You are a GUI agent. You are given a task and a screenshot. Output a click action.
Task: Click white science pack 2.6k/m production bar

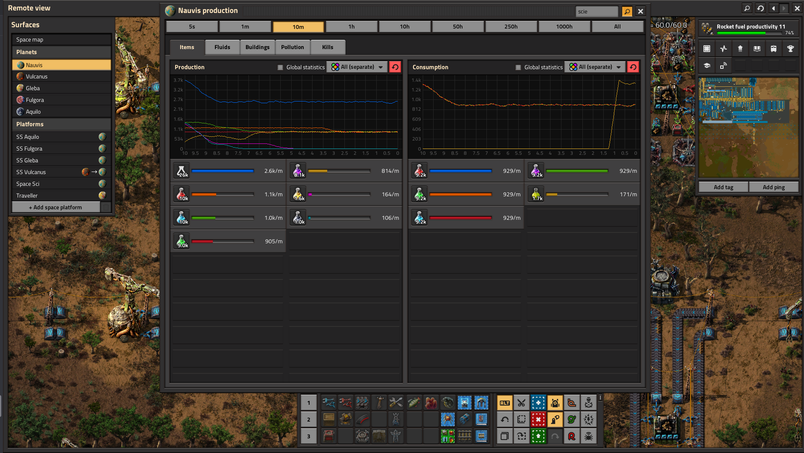[223, 171]
